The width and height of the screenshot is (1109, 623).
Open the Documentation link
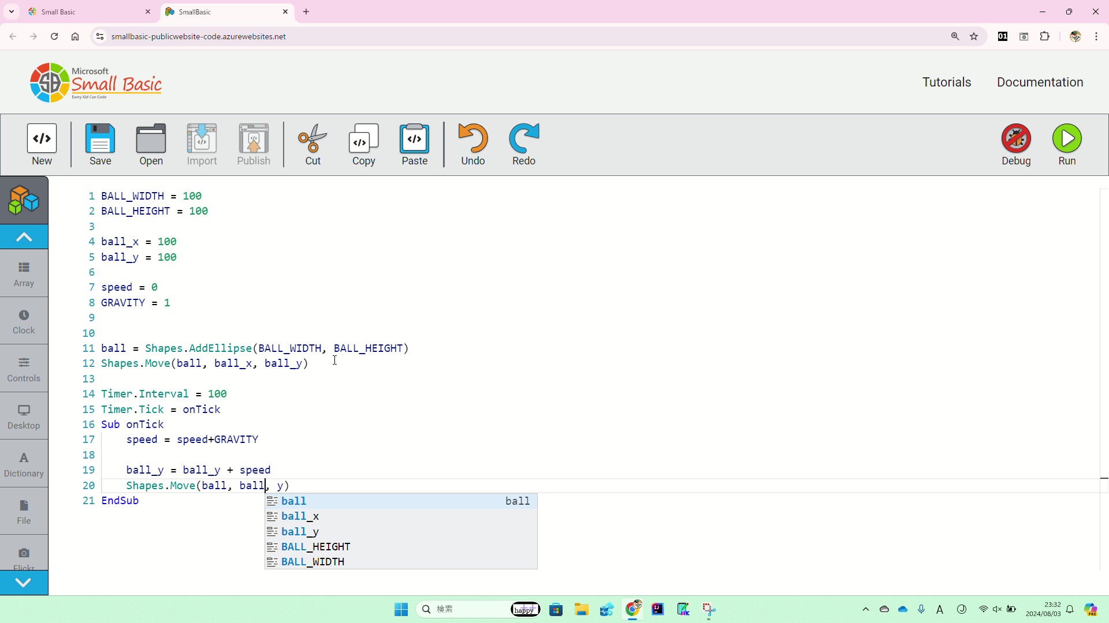(1040, 82)
